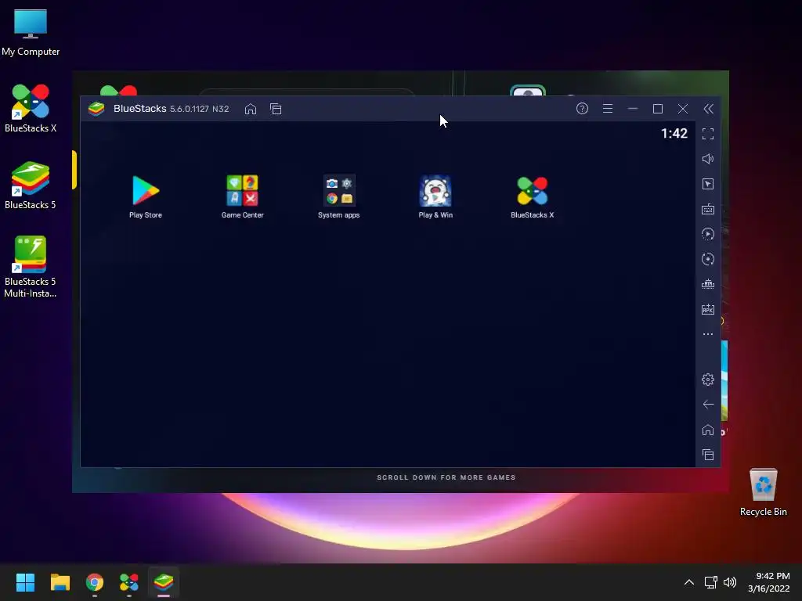
Task: Click the BlueStacks logo in the title bar
Action: (x=96, y=109)
